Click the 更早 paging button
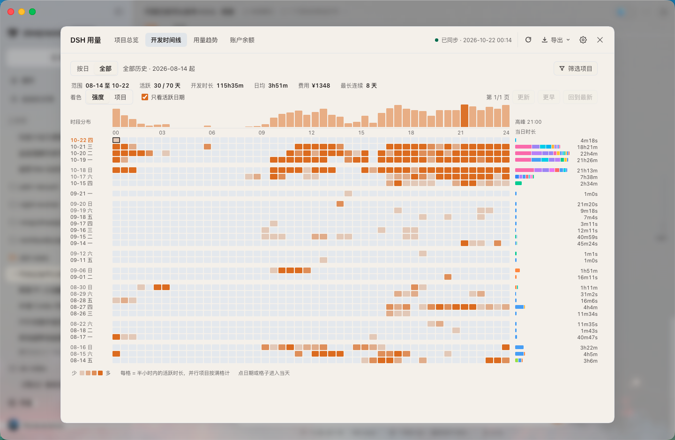675x440 pixels. point(549,97)
